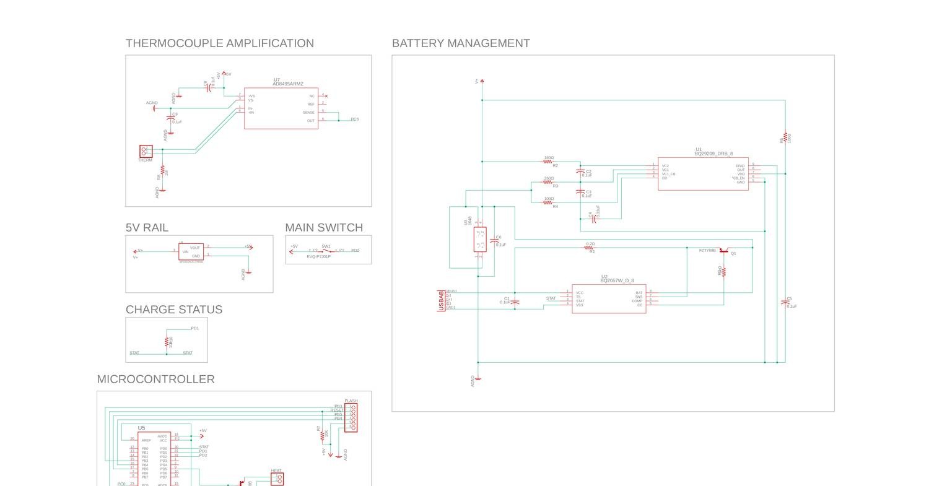Select the 1M resistor R8 below THERM
This screenshot has height=486, width=929.
click(162, 170)
